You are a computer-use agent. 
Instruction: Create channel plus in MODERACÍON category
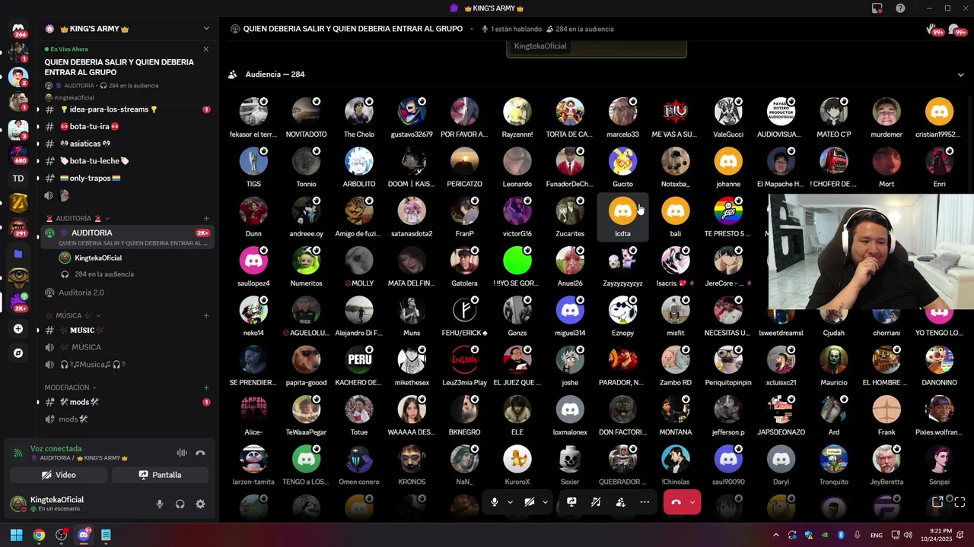pyautogui.click(x=205, y=387)
